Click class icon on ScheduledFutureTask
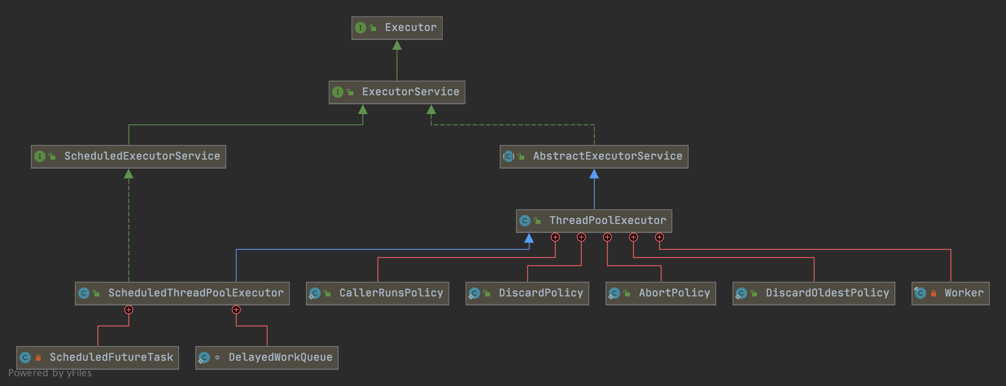Screen dimensions: 1006x386 click(x=25, y=357)
